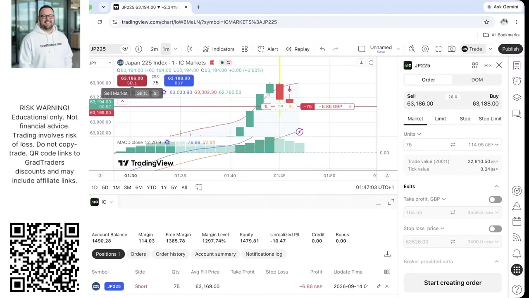Open the chart type candlestick selector
This screenshot has width=529, height=298.
click(x=190, y=49)
